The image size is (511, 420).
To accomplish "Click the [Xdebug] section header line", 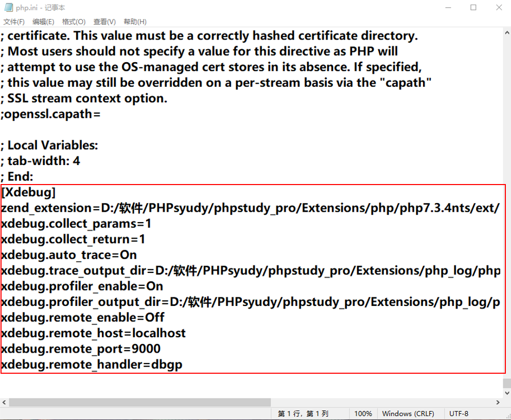I will click(x=28, y=192).
